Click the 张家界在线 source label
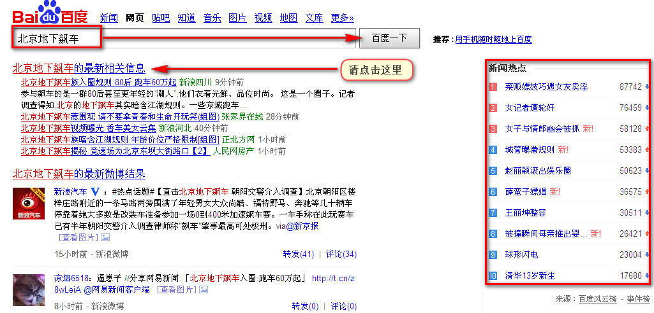654x313 pixels. [x=242, y=117]
